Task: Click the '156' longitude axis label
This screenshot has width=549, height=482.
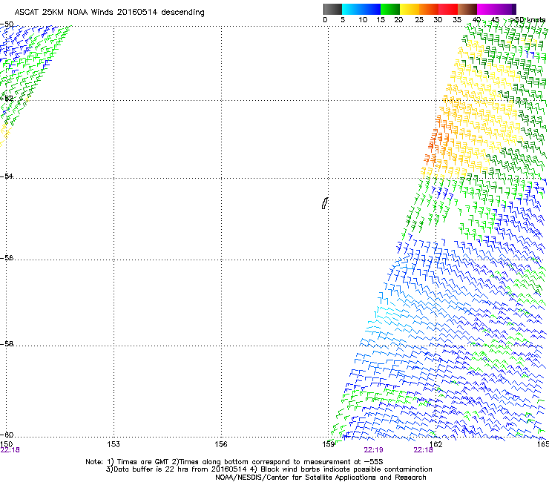Action: [221, 444]
